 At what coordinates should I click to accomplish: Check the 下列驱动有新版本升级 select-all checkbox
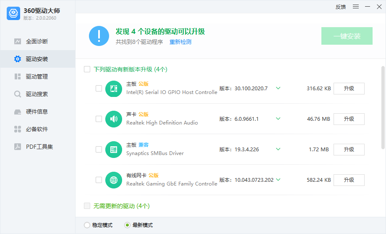point(87,69)
